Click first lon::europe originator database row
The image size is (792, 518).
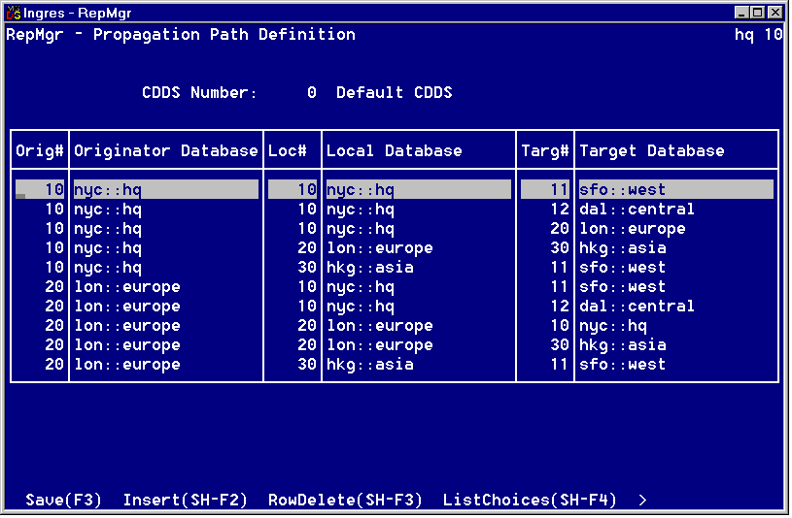tap(126, 287)
